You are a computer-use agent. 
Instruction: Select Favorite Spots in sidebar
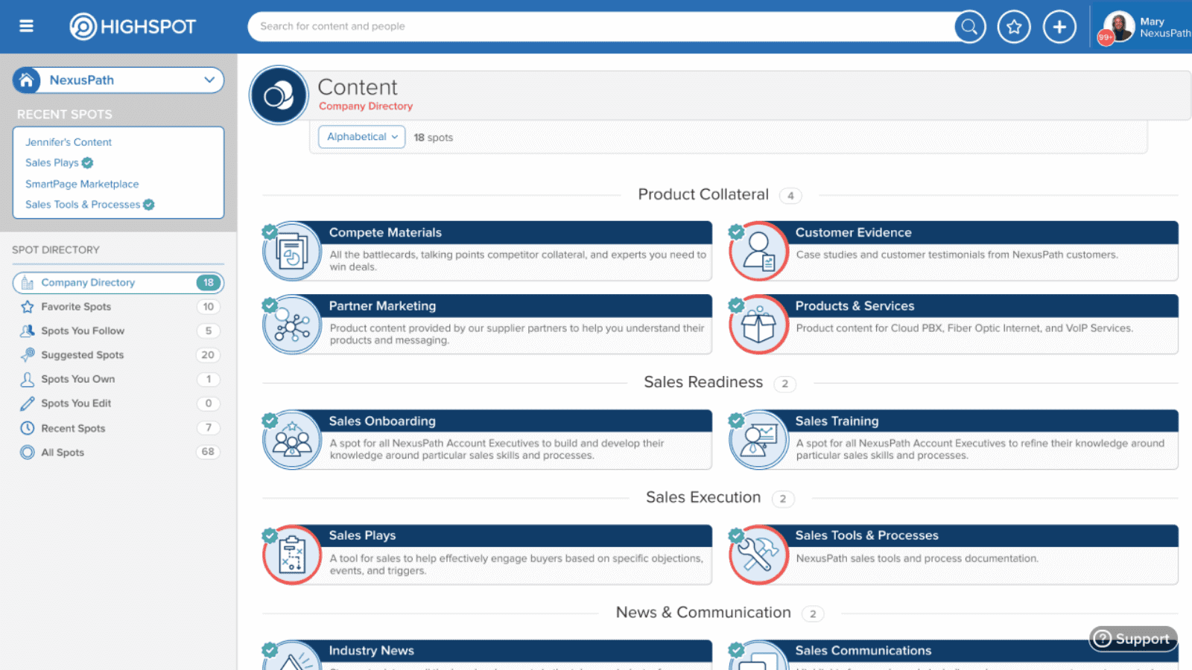[118, 307]
